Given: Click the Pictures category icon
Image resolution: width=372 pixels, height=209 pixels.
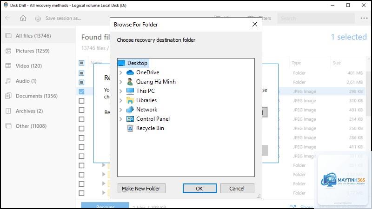Looking at the screenshot, I should [8, 51].
